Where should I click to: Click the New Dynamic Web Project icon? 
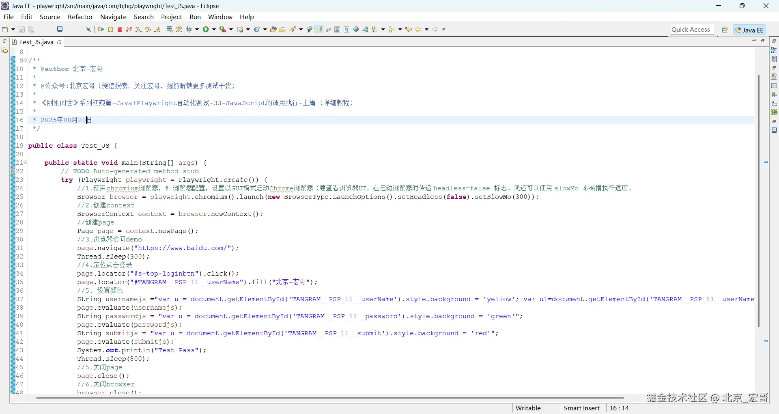point(240,29)
